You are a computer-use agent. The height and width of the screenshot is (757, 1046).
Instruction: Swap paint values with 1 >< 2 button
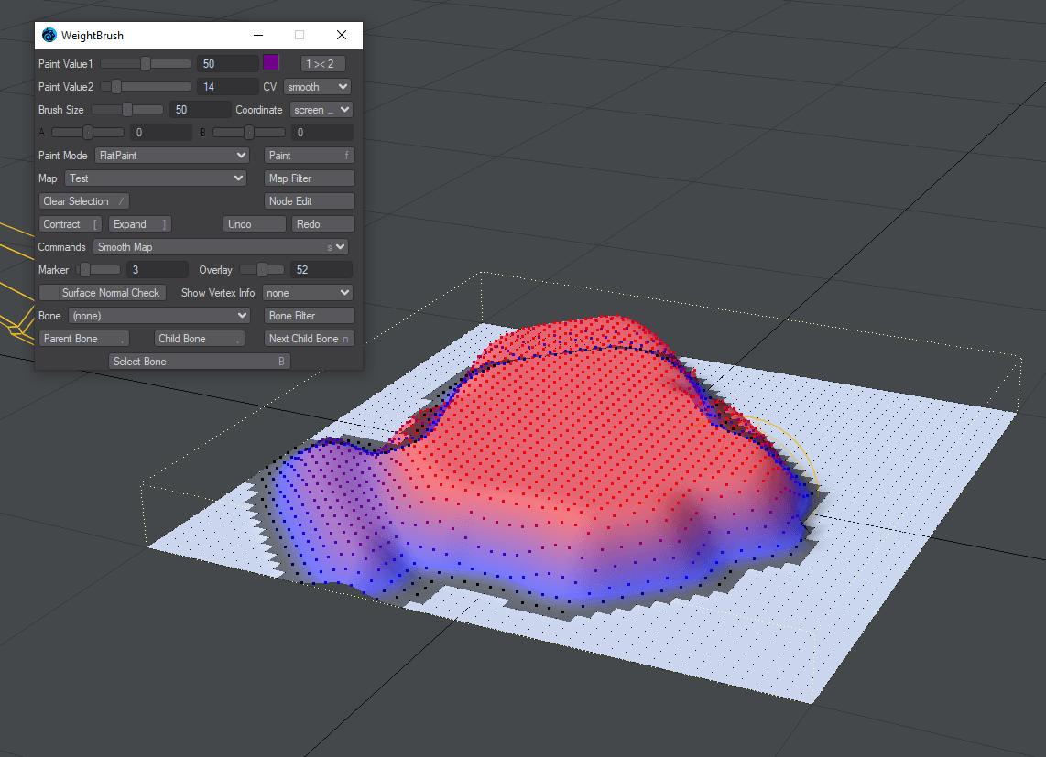tap(323, 64)
